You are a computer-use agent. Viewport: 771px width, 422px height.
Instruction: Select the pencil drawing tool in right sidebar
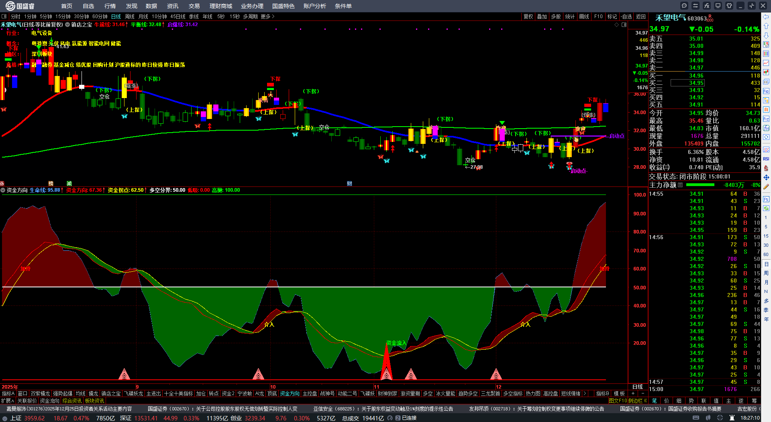tap(766, 186)
